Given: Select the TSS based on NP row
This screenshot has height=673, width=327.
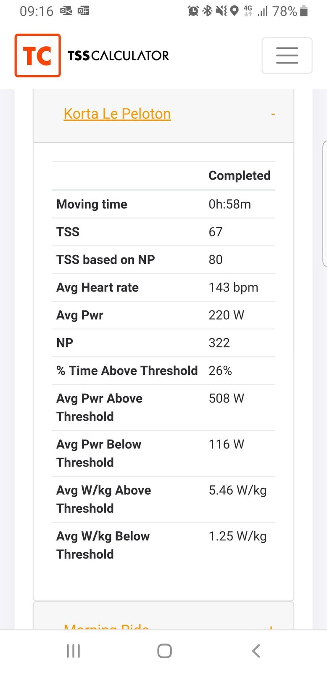Looking at the screenshot, I should (x=163, y=260).
